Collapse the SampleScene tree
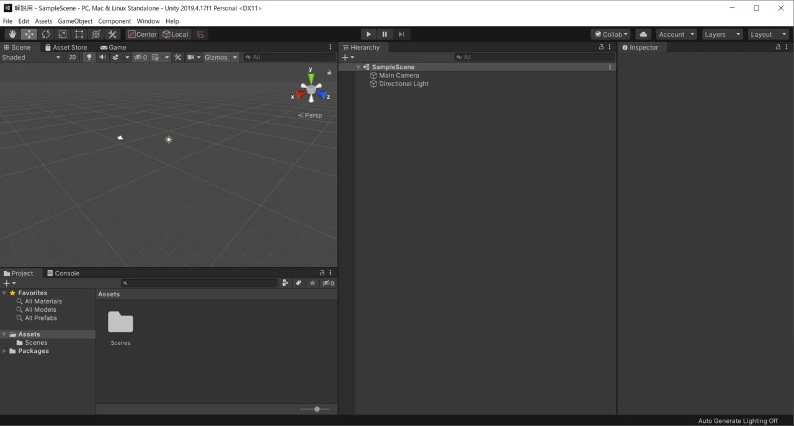 point(359,67)
